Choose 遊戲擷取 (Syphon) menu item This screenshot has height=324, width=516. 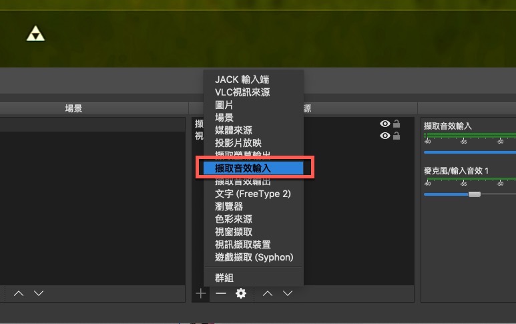[254, 257]
